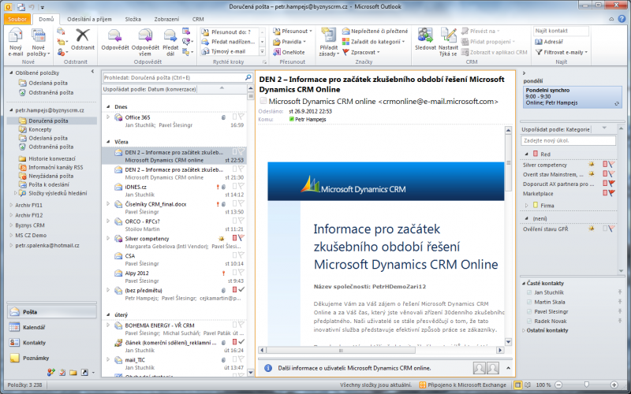Open the Nevyžádaná pošta junk folder
The height and width of the screenshot is (394, 631).
(50, 176)
